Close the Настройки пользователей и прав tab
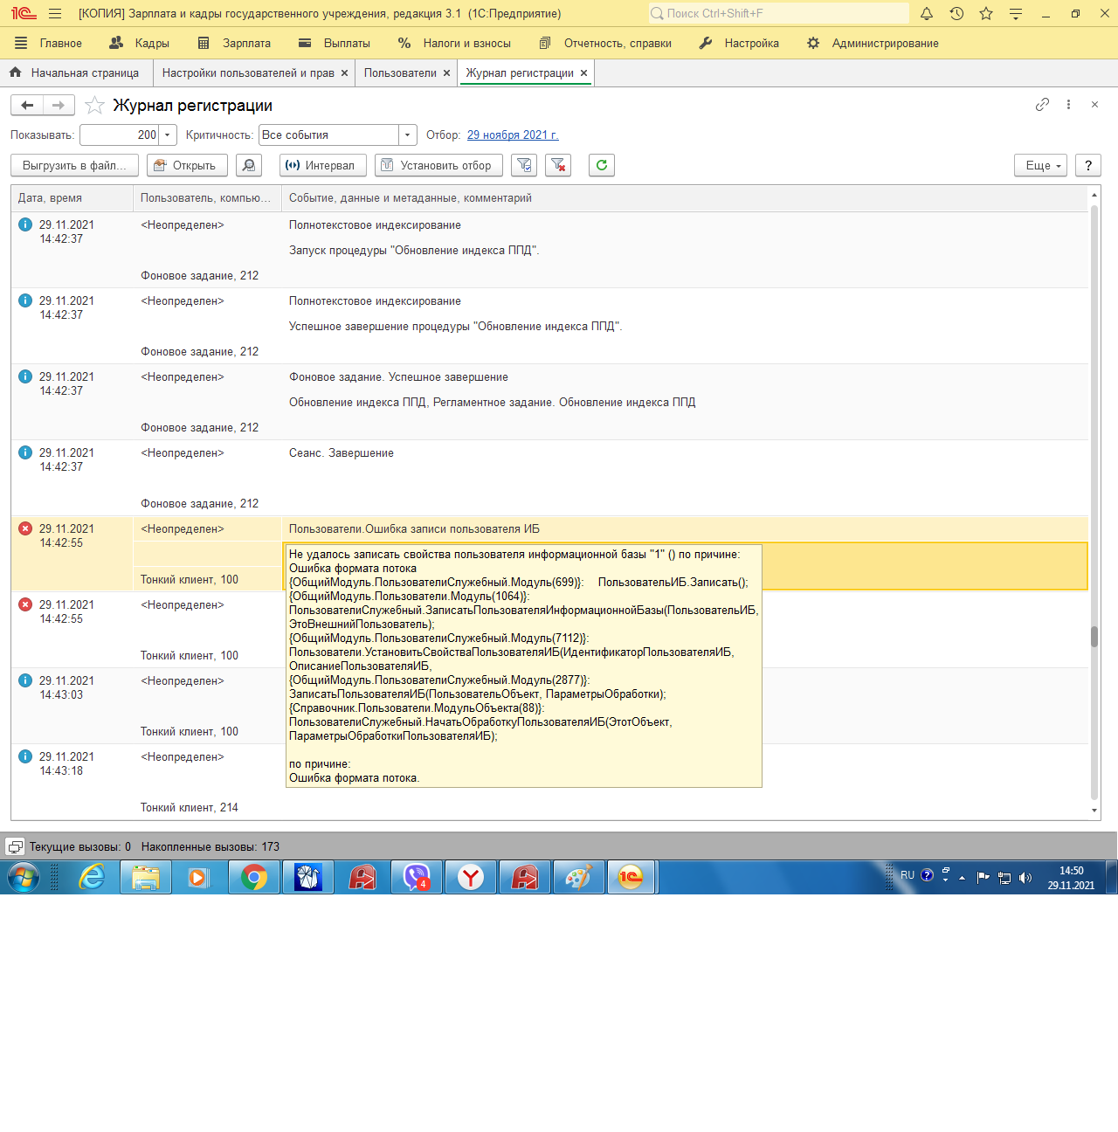Viewport: 1118px width, 1132px height. pos(344,72)
